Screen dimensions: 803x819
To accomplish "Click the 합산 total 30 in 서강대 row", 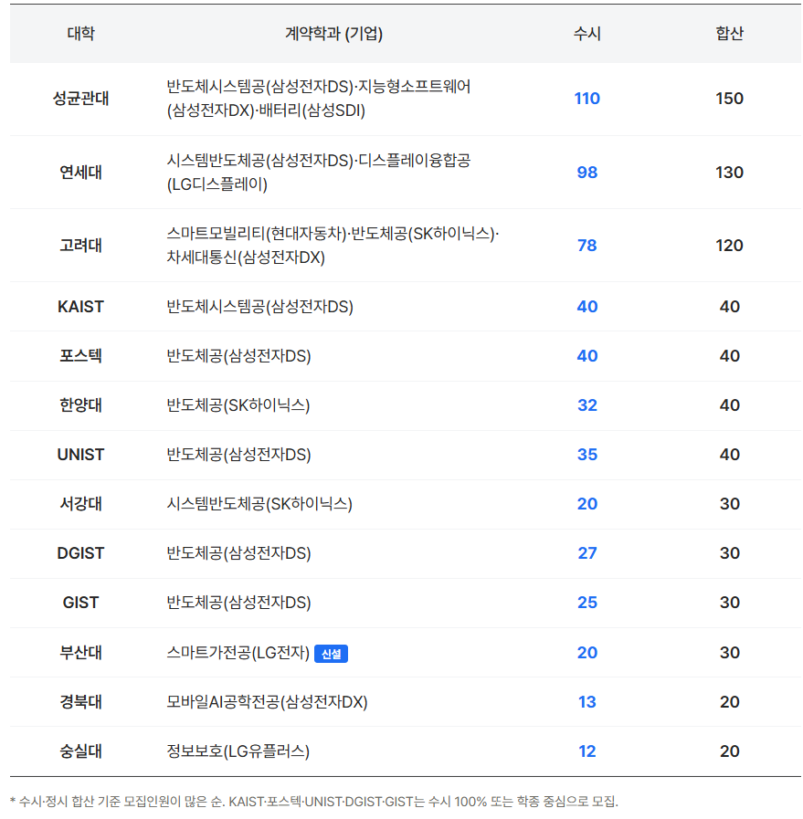I will tap(729, 504).
